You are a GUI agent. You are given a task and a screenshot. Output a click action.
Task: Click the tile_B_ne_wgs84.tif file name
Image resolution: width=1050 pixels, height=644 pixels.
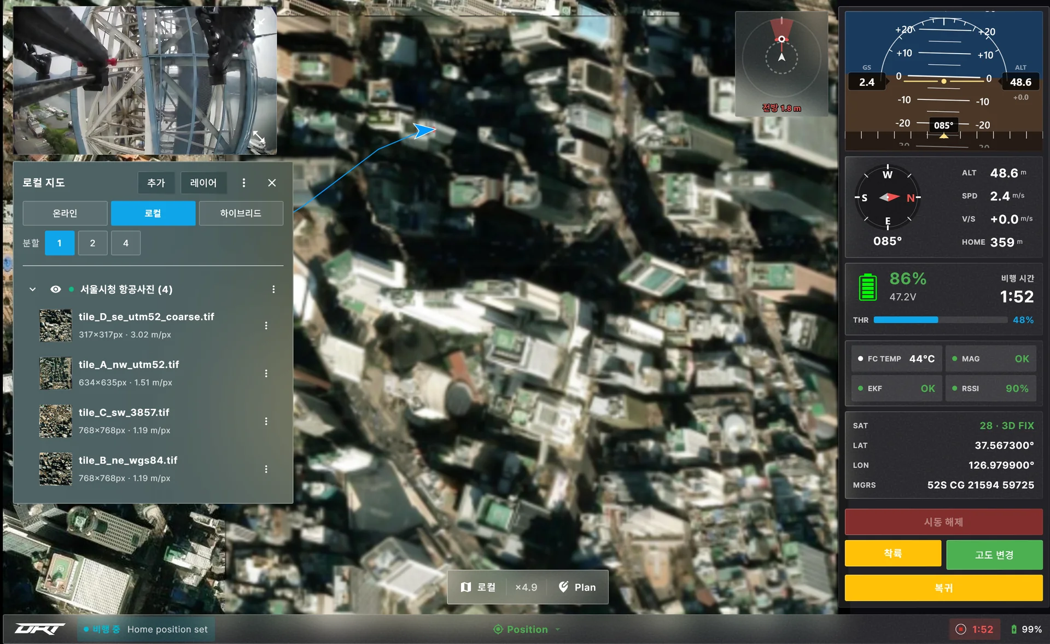128,460
